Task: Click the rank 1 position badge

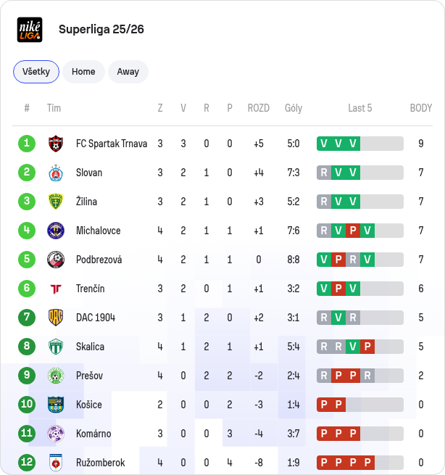Action: [27, 144]
